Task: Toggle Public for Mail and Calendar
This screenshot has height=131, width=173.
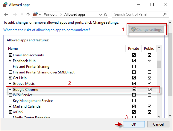Action: click(149, 106)
